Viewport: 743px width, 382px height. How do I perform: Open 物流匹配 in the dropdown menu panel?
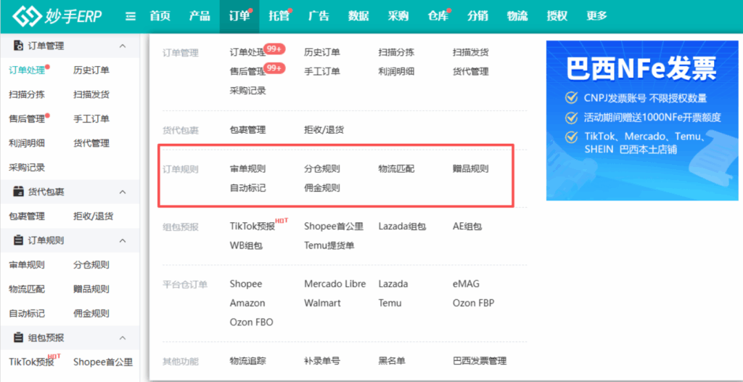pos(396,169)
